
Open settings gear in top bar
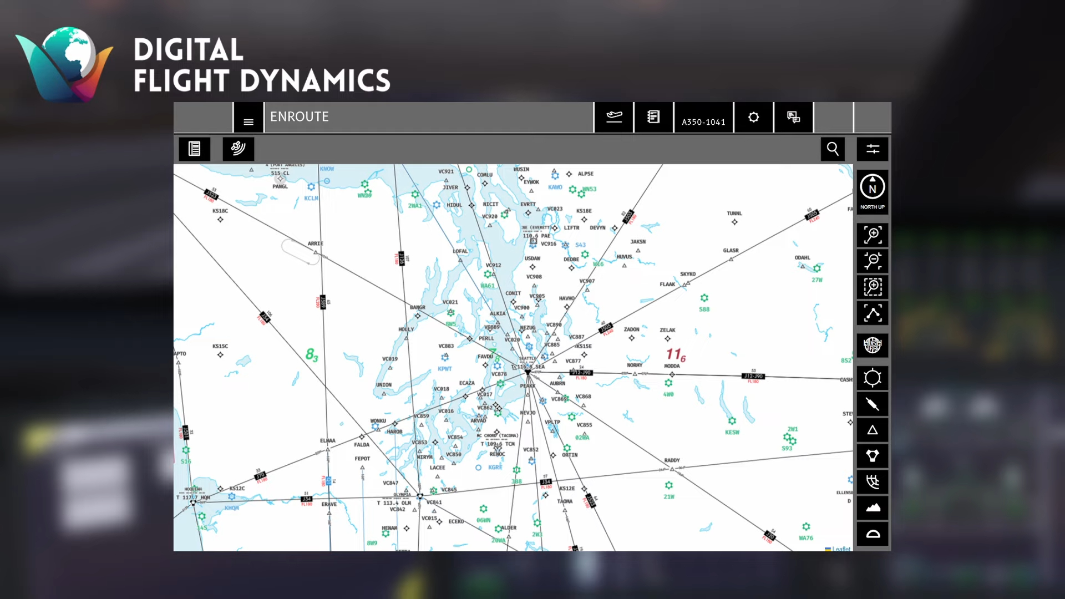click(x=753, y=118)
